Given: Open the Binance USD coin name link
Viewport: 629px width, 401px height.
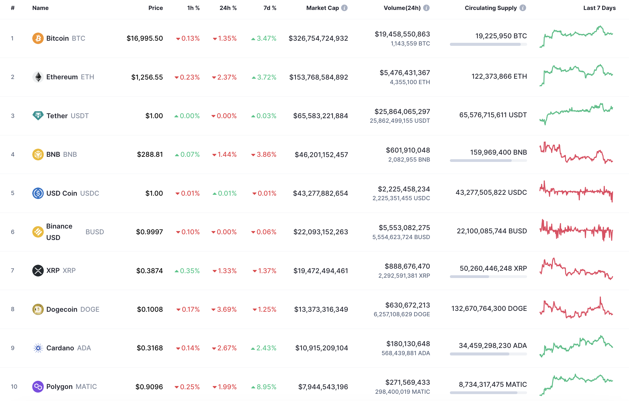Looking at the screenshot, I should pos(59,232).
